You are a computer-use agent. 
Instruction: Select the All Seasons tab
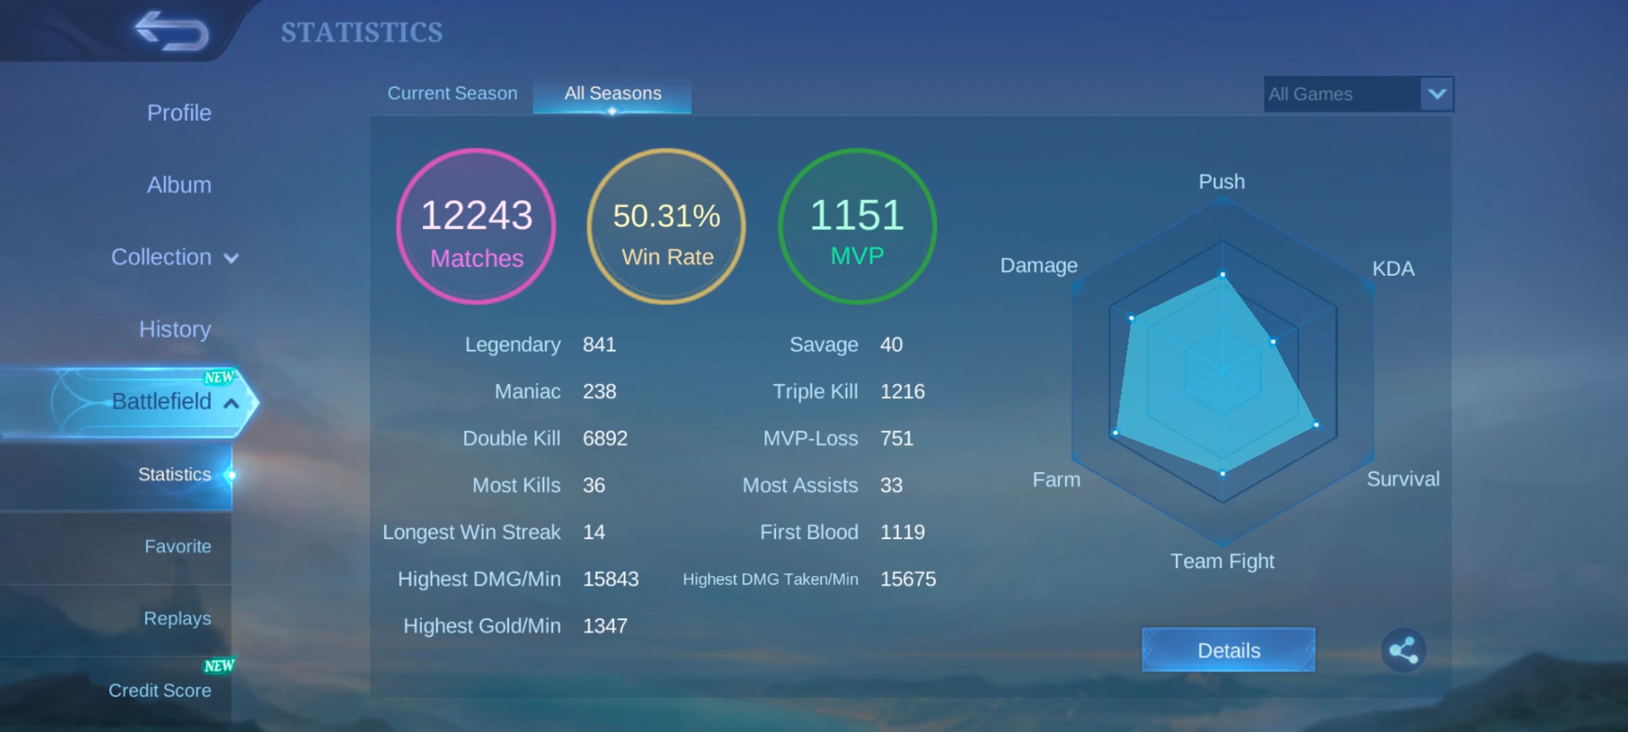pos(612,94)
